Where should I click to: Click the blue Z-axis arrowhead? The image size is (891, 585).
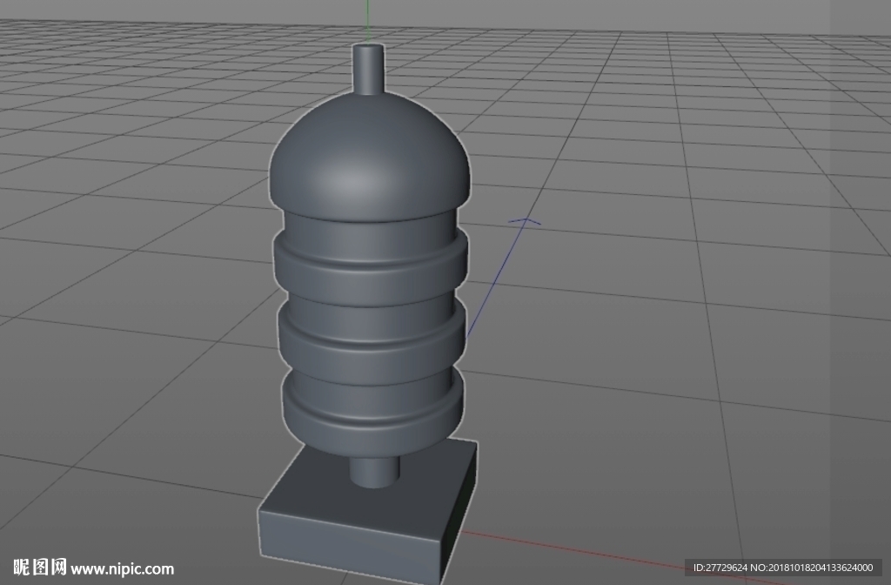(525, 220)
